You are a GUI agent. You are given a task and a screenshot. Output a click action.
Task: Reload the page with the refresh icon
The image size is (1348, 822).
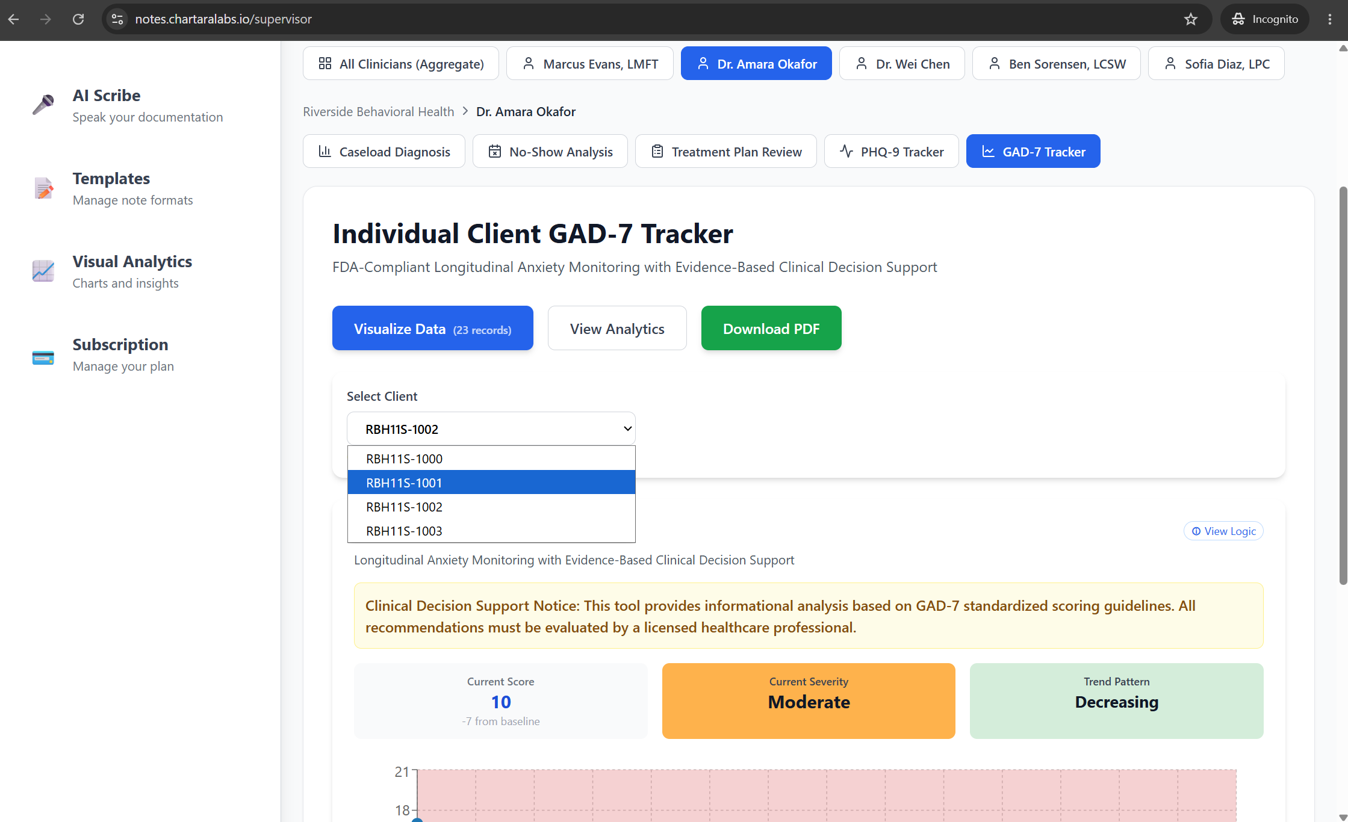(x=78, y=19)
